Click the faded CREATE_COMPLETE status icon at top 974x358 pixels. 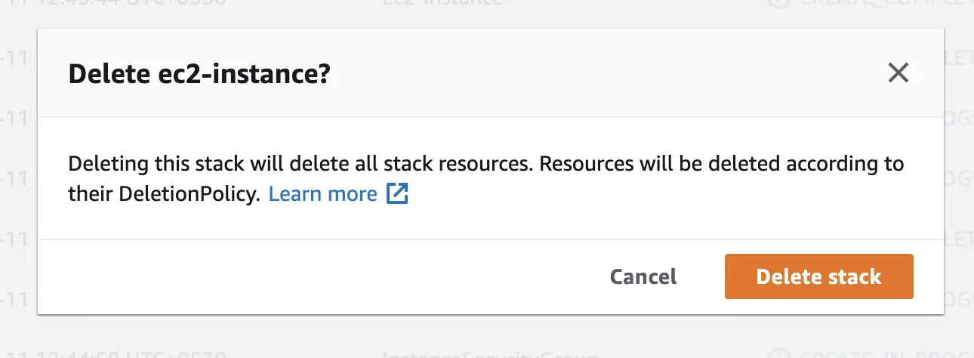point(778,2)
